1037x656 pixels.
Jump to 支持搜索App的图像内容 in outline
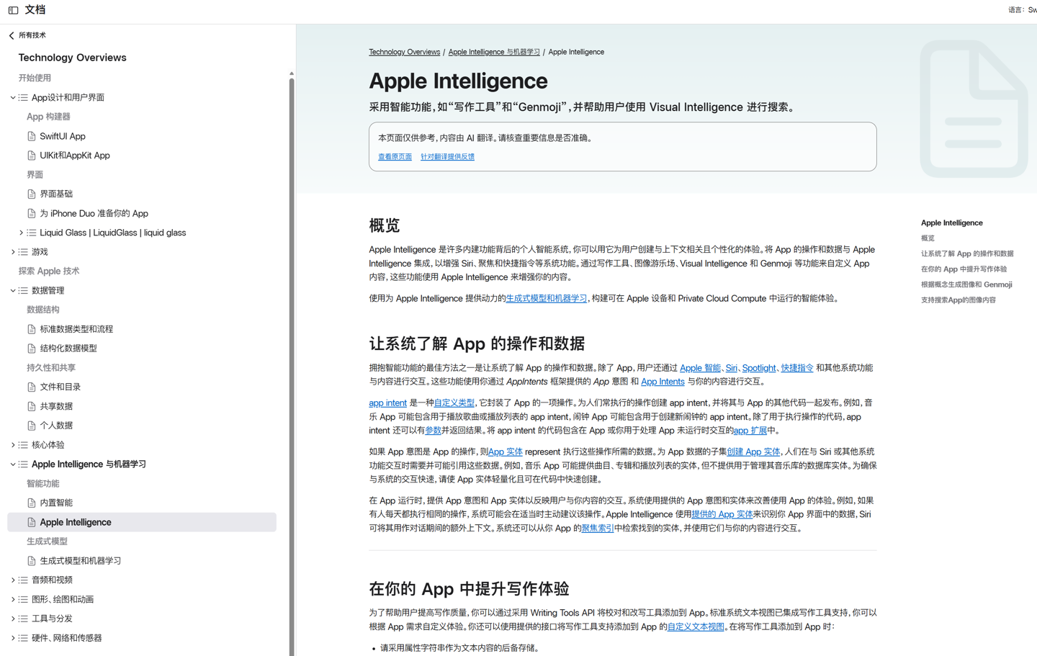tap(959, 300)
